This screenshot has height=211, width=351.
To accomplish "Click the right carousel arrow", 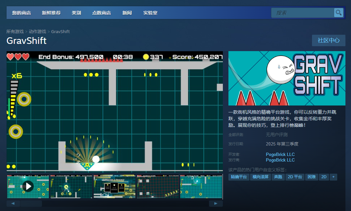I will point(216,203).
